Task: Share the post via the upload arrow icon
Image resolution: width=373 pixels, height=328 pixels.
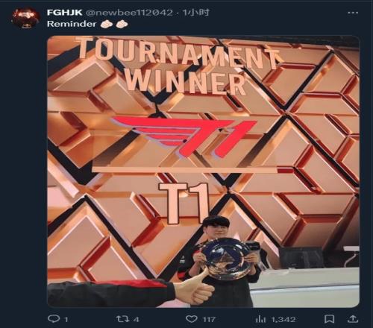Action: (352, 318)
